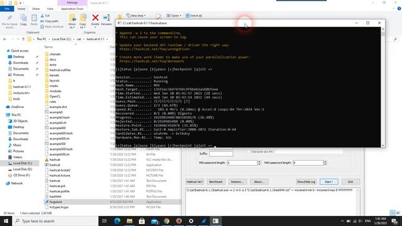Screen dimensions: 402x226
Task: Click the Show/Hide Log button
Action: pyautogui.click(x=306, y=181)
